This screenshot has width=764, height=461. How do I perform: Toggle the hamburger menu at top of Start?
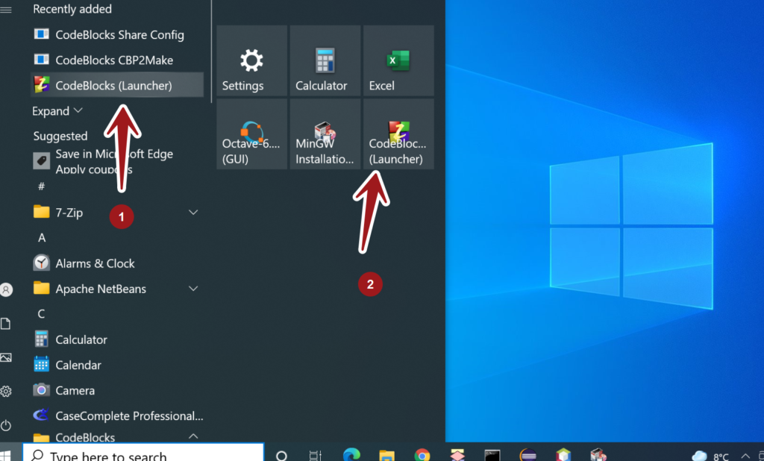pos(7,10)
